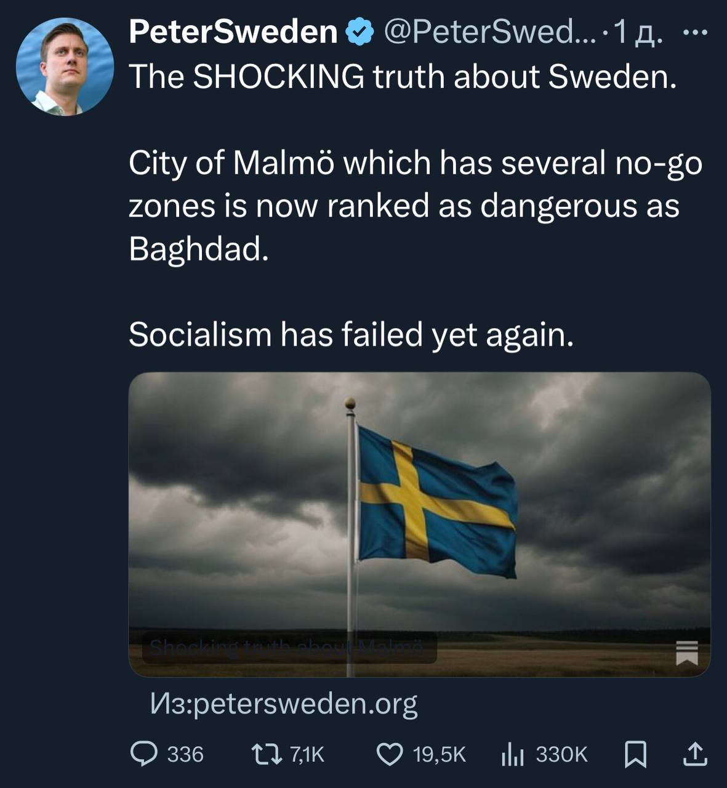727x788 pixels.
Task: Open the @PeterSwed... handle link
Action: (x=490, y=32)
